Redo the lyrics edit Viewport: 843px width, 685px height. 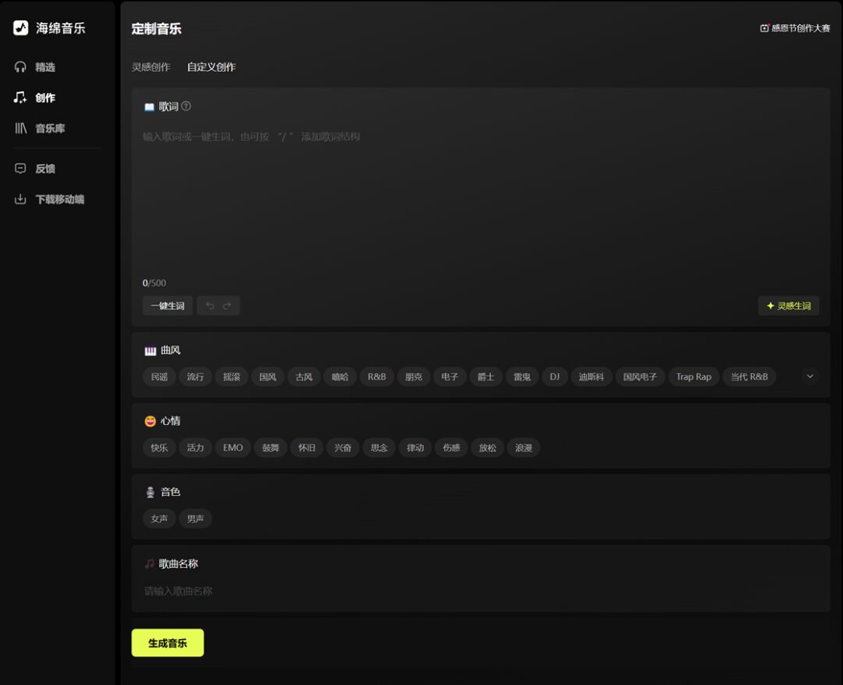click(227, 305)
